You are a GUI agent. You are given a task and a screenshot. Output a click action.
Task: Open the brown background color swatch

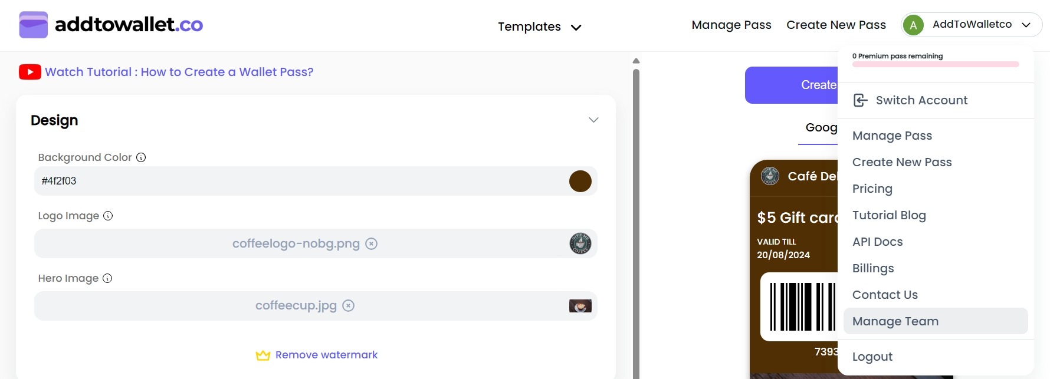point(580,181)
